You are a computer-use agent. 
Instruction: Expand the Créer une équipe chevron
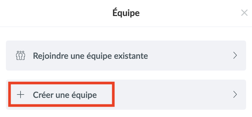pyautogui.click(x=235, y=95)
